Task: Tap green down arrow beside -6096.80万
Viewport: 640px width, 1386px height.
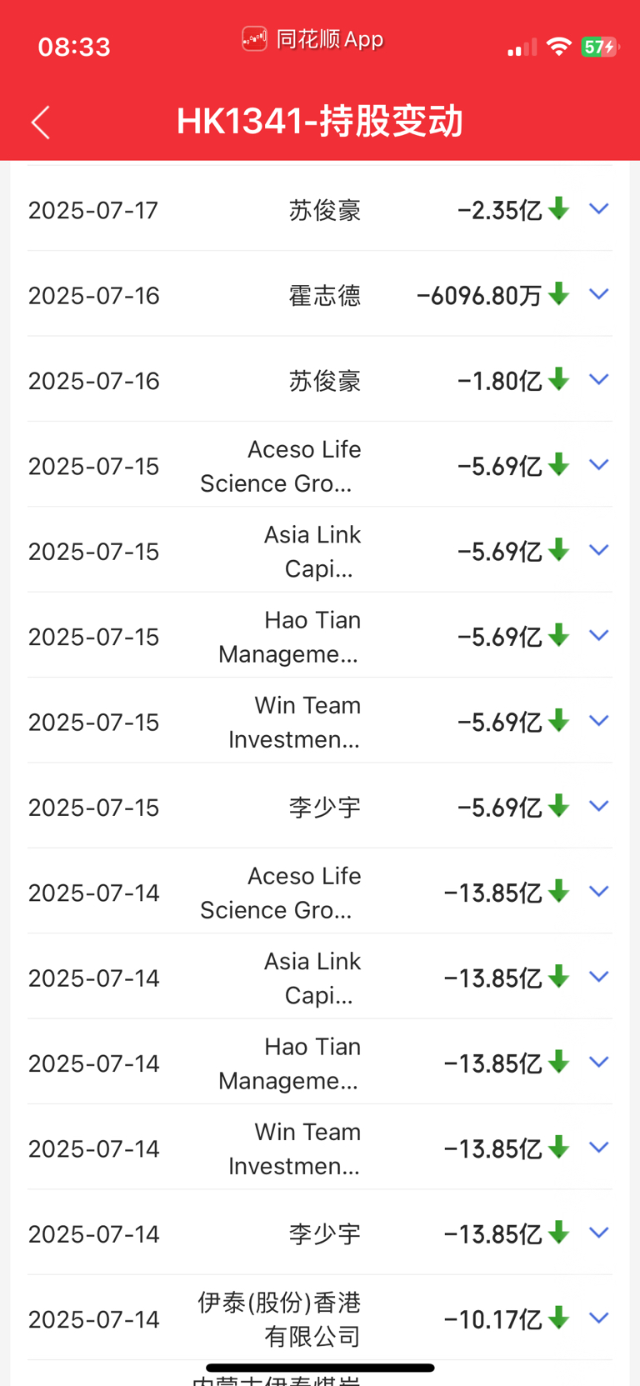Action: 559,293
